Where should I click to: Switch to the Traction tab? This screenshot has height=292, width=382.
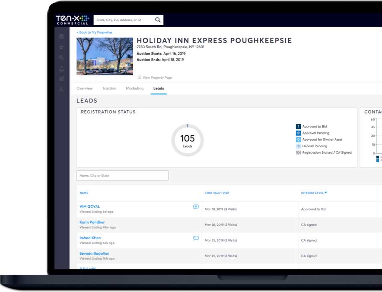pos(110,88)
